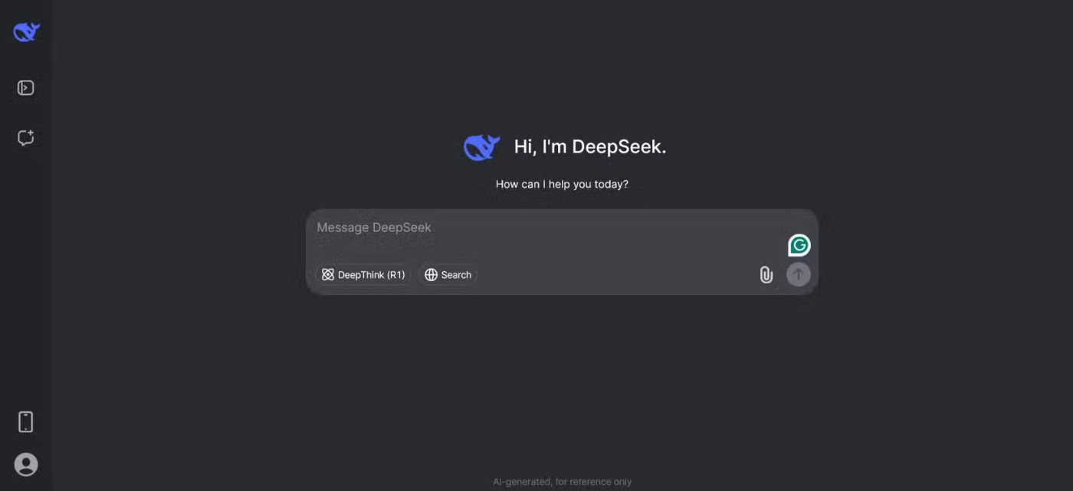Screen dimensions: 1073x491
Task: Click empty composer area right of Search button
Action: coord(613,275)
